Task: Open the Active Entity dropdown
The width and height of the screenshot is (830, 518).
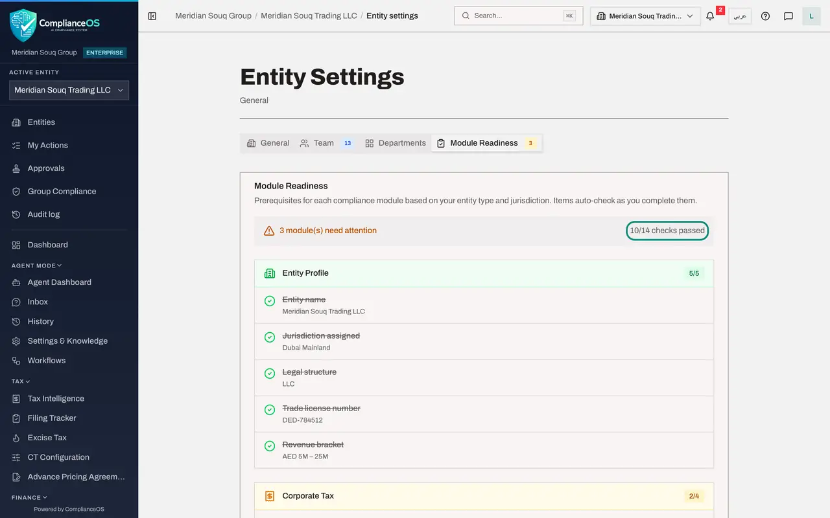Action: coord(69,91)
